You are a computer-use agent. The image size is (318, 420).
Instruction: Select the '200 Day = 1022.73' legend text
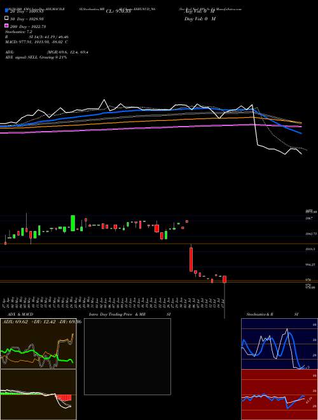[28, 27]
